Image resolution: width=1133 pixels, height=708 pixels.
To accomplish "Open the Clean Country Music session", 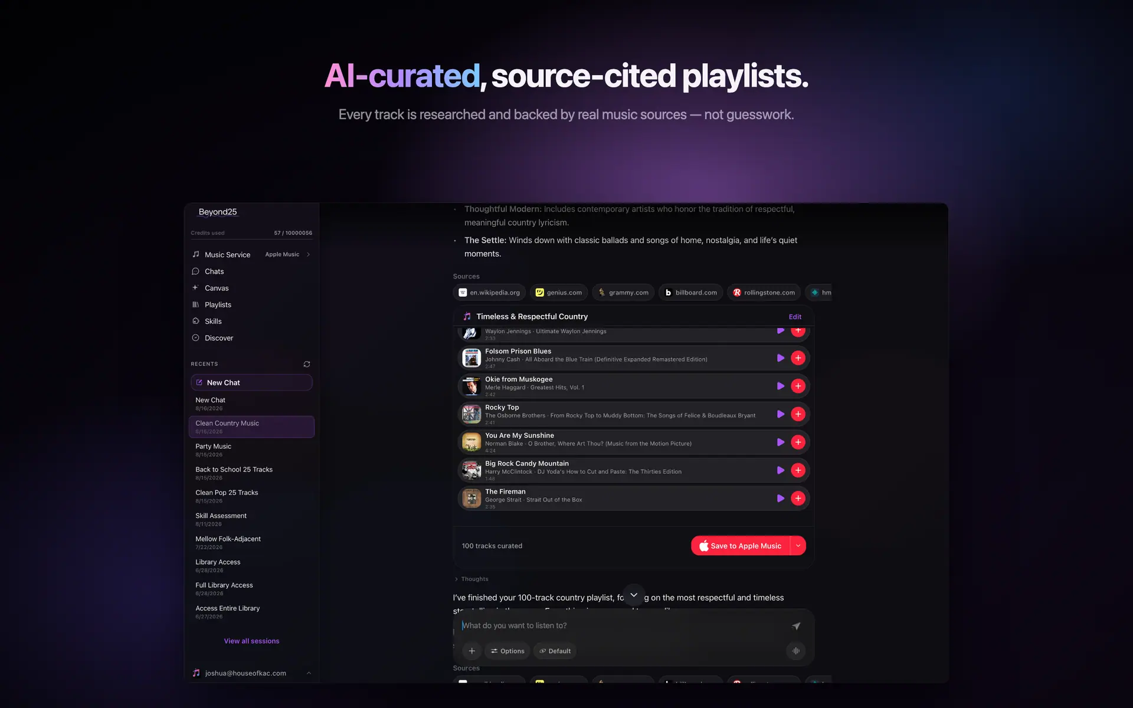I will (x=251, y=427).
